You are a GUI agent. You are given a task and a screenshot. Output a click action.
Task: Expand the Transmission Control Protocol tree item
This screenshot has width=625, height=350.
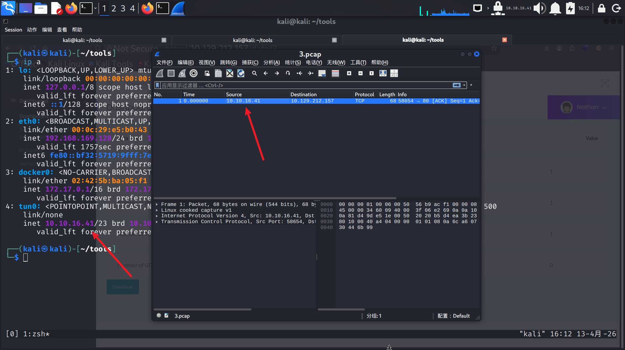(157, 222)
